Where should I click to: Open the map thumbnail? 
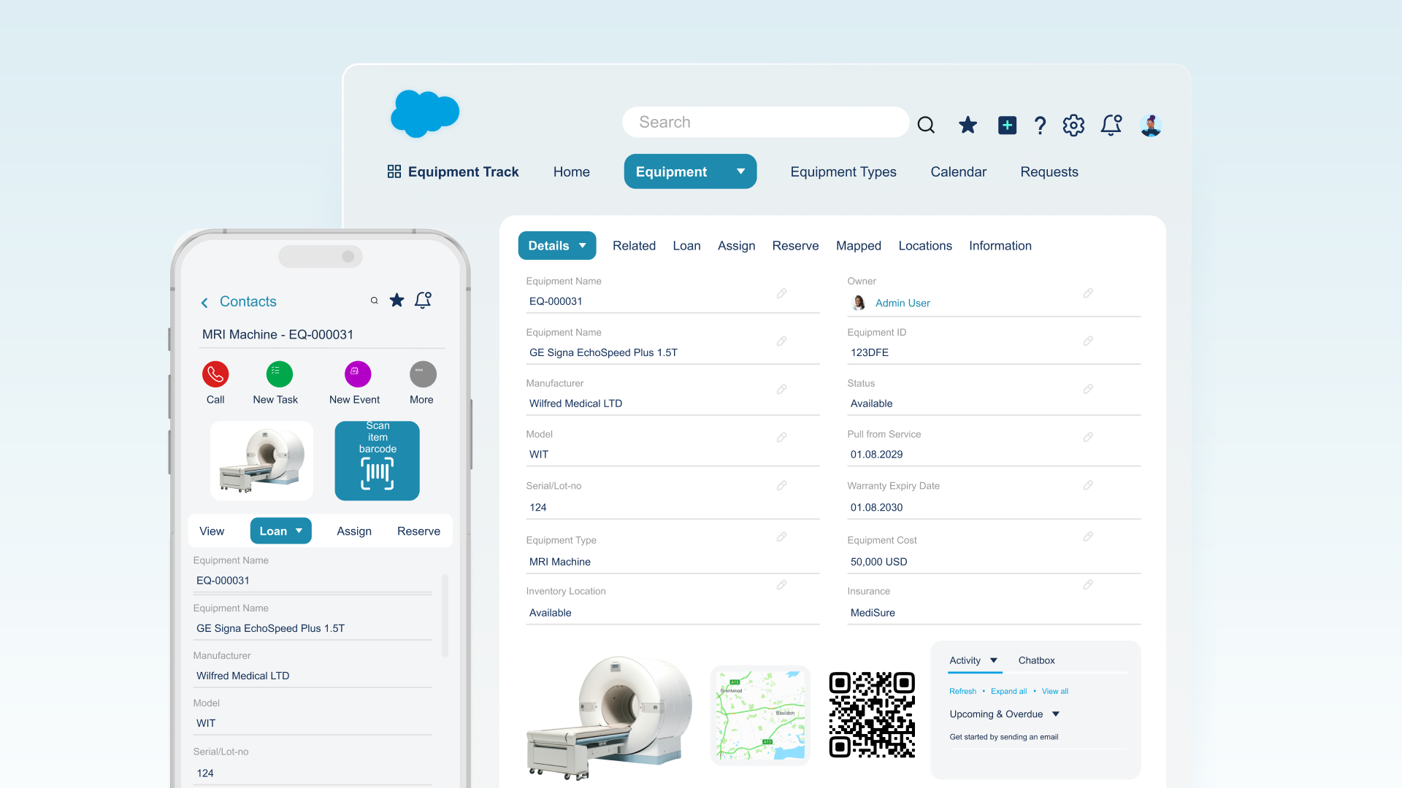click(x=760, y=715)
